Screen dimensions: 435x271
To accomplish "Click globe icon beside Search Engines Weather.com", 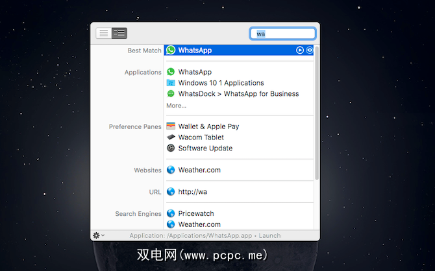I will pos(171,224).
